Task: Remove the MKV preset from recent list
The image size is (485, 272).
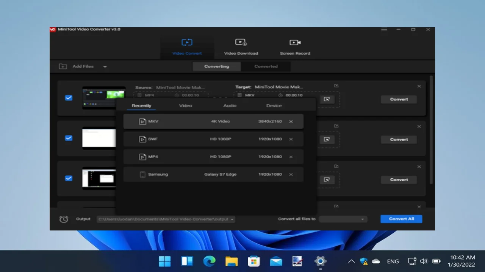Action: (291, 122)
